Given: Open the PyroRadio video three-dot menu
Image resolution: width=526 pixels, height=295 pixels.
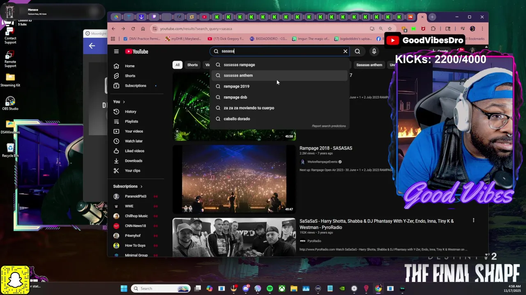Looking at the screenshot, I should [473, 220].
